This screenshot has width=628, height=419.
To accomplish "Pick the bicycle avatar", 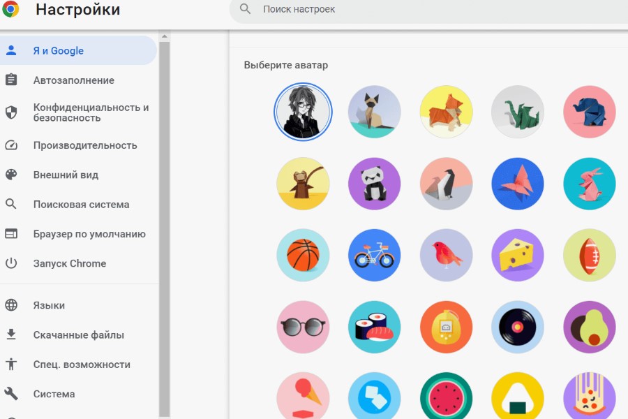I will 375,255.
